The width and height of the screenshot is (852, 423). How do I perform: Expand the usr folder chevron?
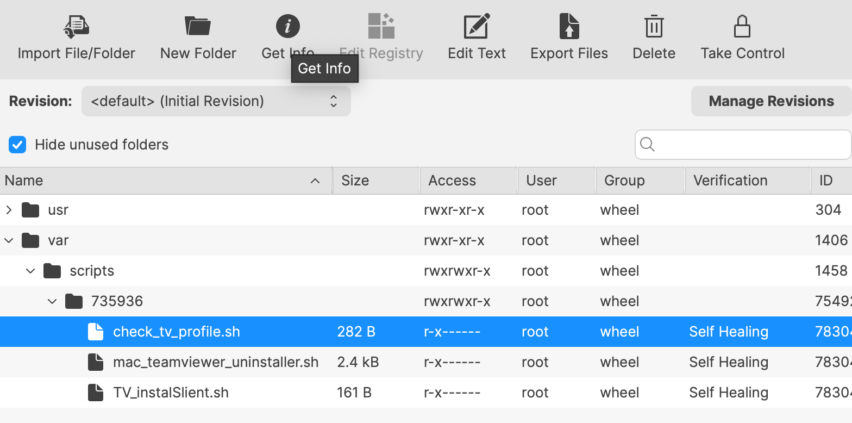[x=8, y=210]
